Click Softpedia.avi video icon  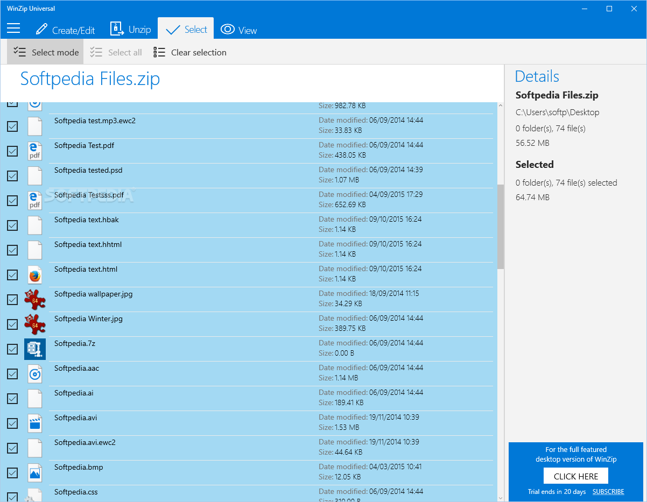[35, 423]
